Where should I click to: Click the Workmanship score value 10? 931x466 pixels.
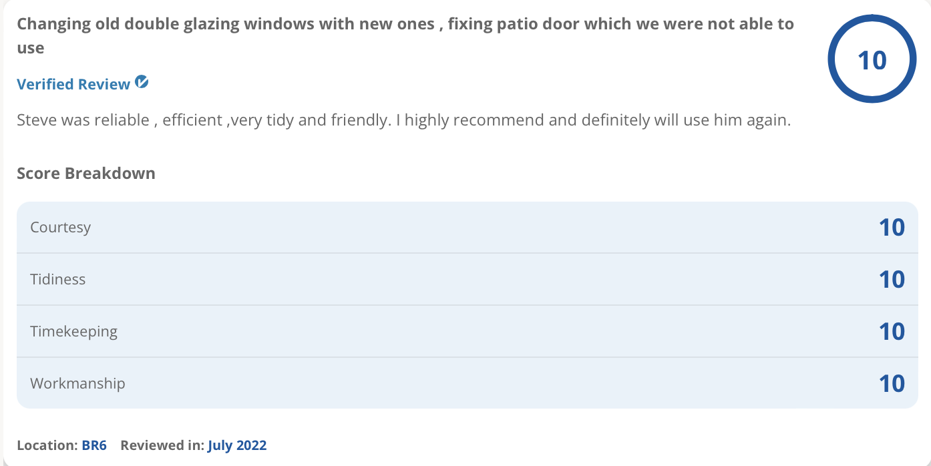click(892, 384)
